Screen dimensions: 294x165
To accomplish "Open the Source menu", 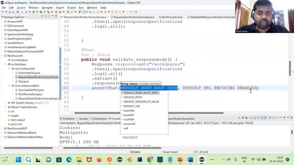I will (21, 8).
